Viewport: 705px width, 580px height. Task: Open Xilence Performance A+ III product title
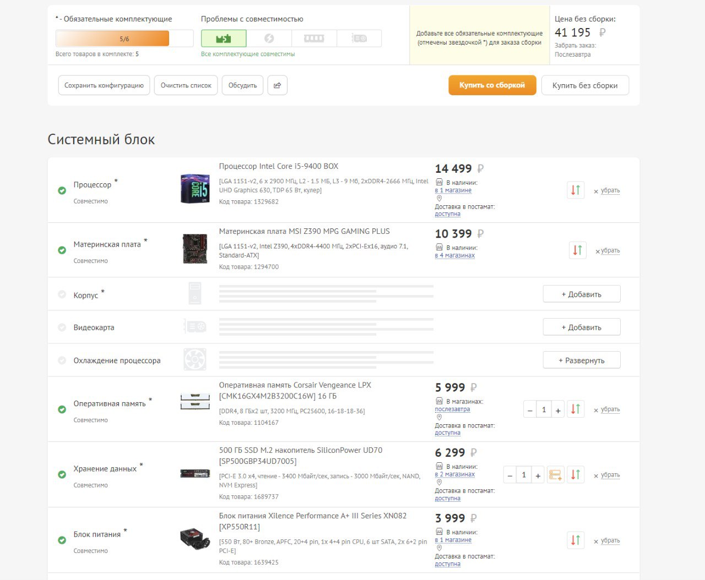coord(313,521)
